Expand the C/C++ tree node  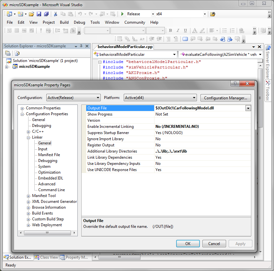click(x=29, y=131)
